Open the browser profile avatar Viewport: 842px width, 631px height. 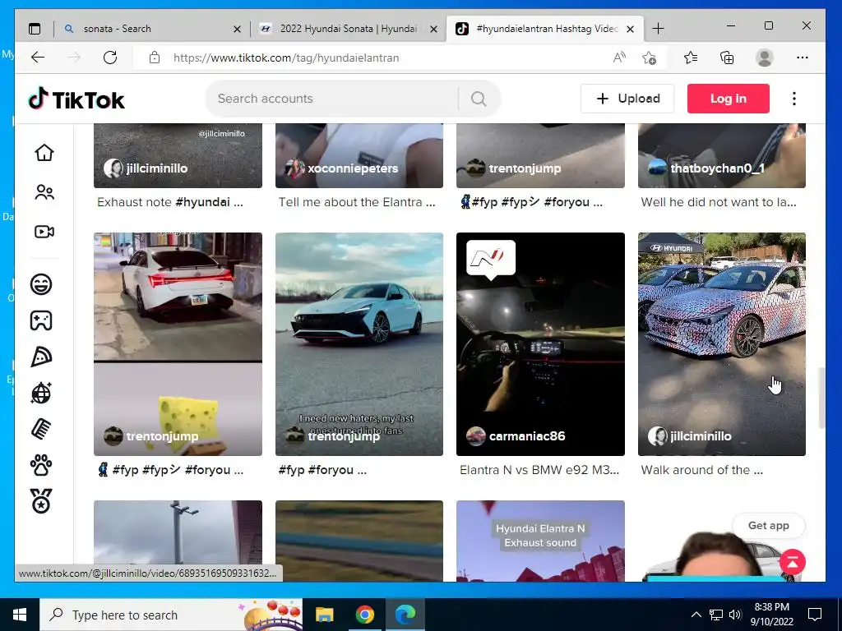click(x=764, y=58)
